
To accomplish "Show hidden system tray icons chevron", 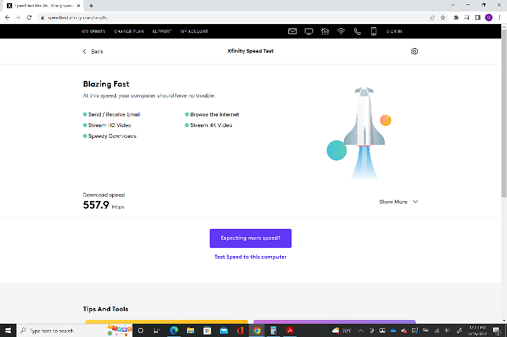I will [361, 331].
